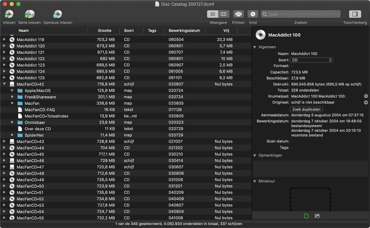Open the Soort CD dropdown
Image resolution: width=370 pixels, height=228 pixels.
point(311,60)
